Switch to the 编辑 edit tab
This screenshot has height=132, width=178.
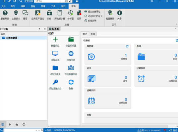click(x=23, y=6)
